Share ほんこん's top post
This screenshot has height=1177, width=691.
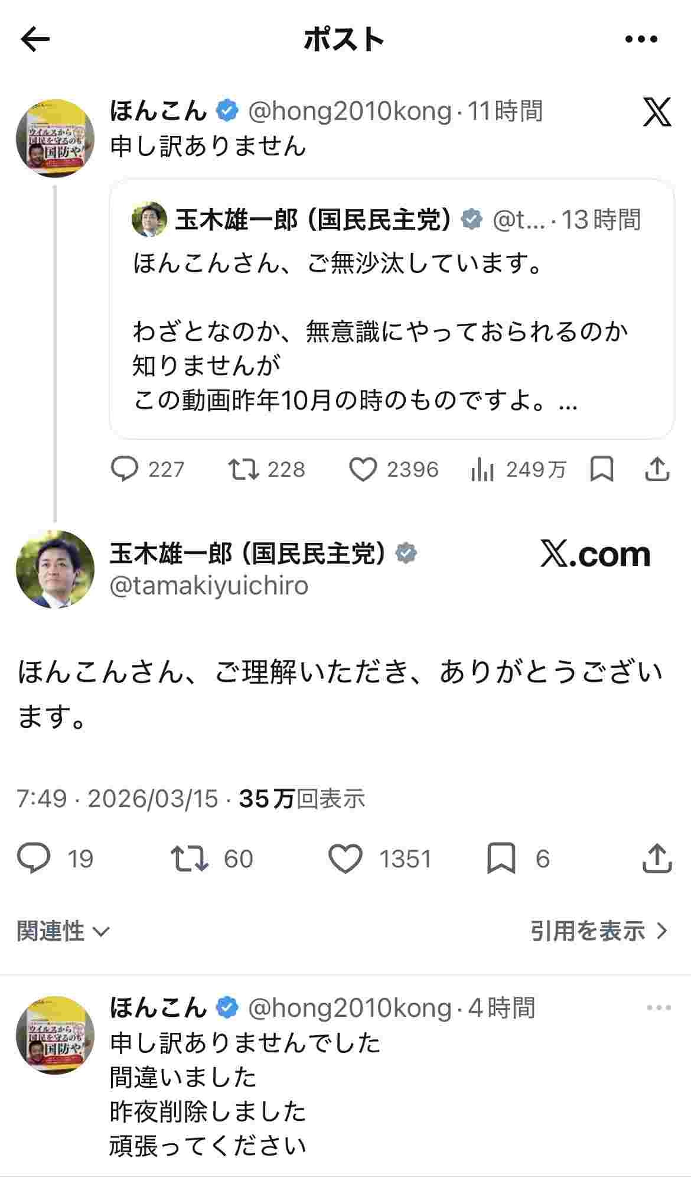[657, 470]
